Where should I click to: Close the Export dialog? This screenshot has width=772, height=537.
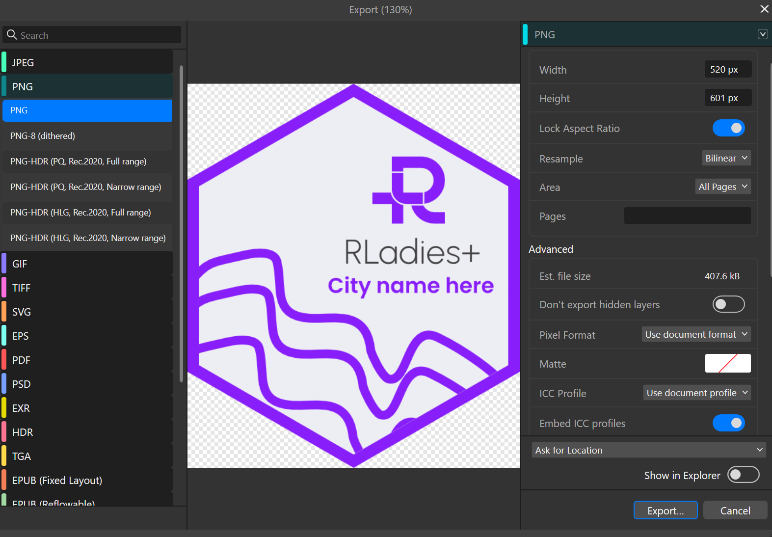764,9
